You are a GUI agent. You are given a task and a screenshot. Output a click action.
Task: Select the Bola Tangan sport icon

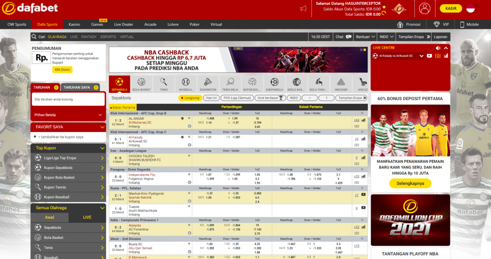[318, 84]
